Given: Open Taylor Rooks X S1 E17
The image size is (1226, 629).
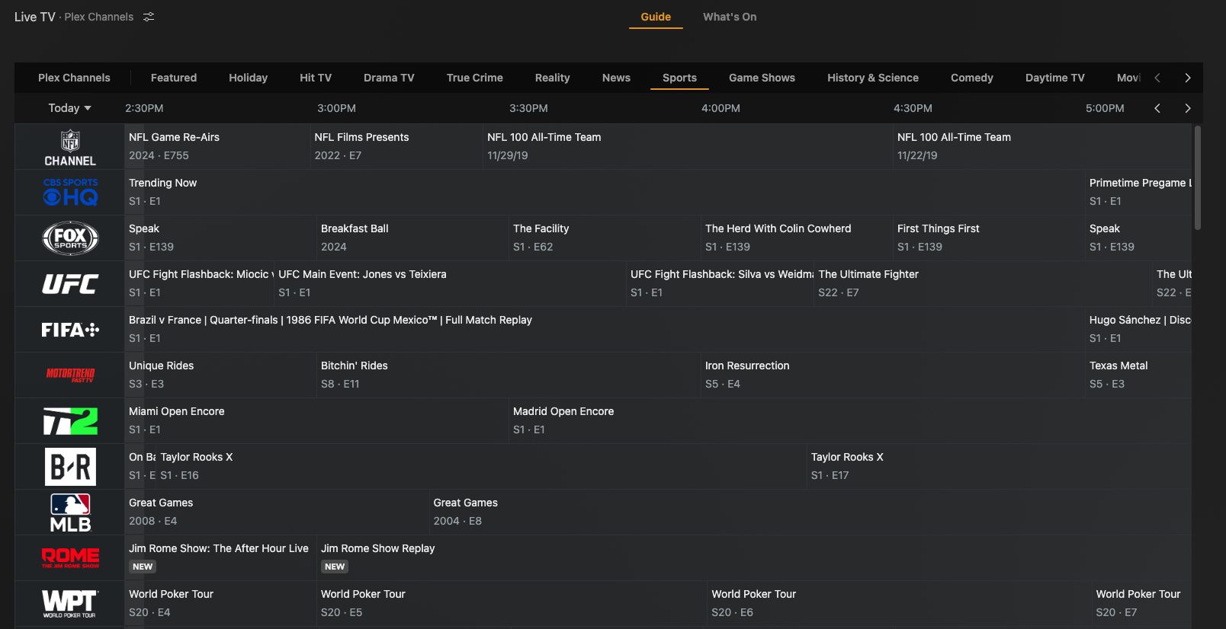Looking at the screenshot, I should 999,466.
